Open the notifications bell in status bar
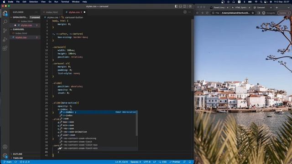The image size is (292, 164). (190, 162)
